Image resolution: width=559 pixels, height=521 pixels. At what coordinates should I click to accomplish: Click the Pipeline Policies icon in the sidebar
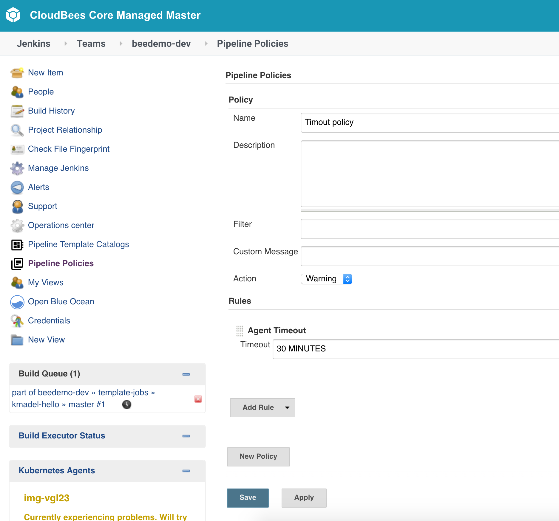click(x=17, y=264)
